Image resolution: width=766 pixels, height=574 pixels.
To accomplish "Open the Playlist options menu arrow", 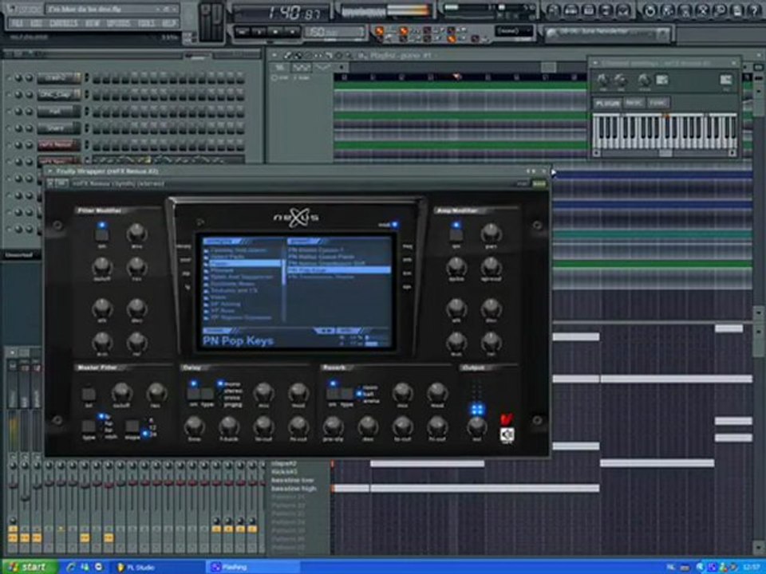I will (274, 56).
